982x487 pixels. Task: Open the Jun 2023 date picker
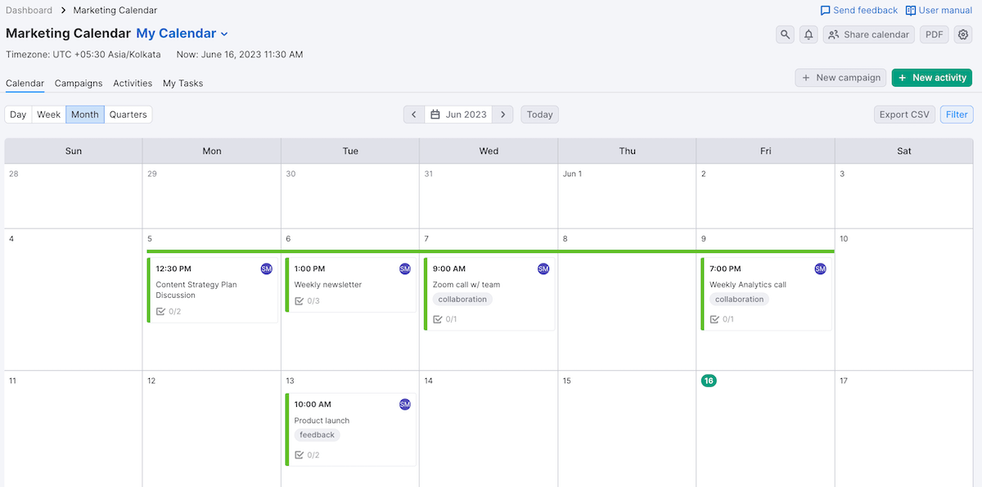(x=459, y=115)
